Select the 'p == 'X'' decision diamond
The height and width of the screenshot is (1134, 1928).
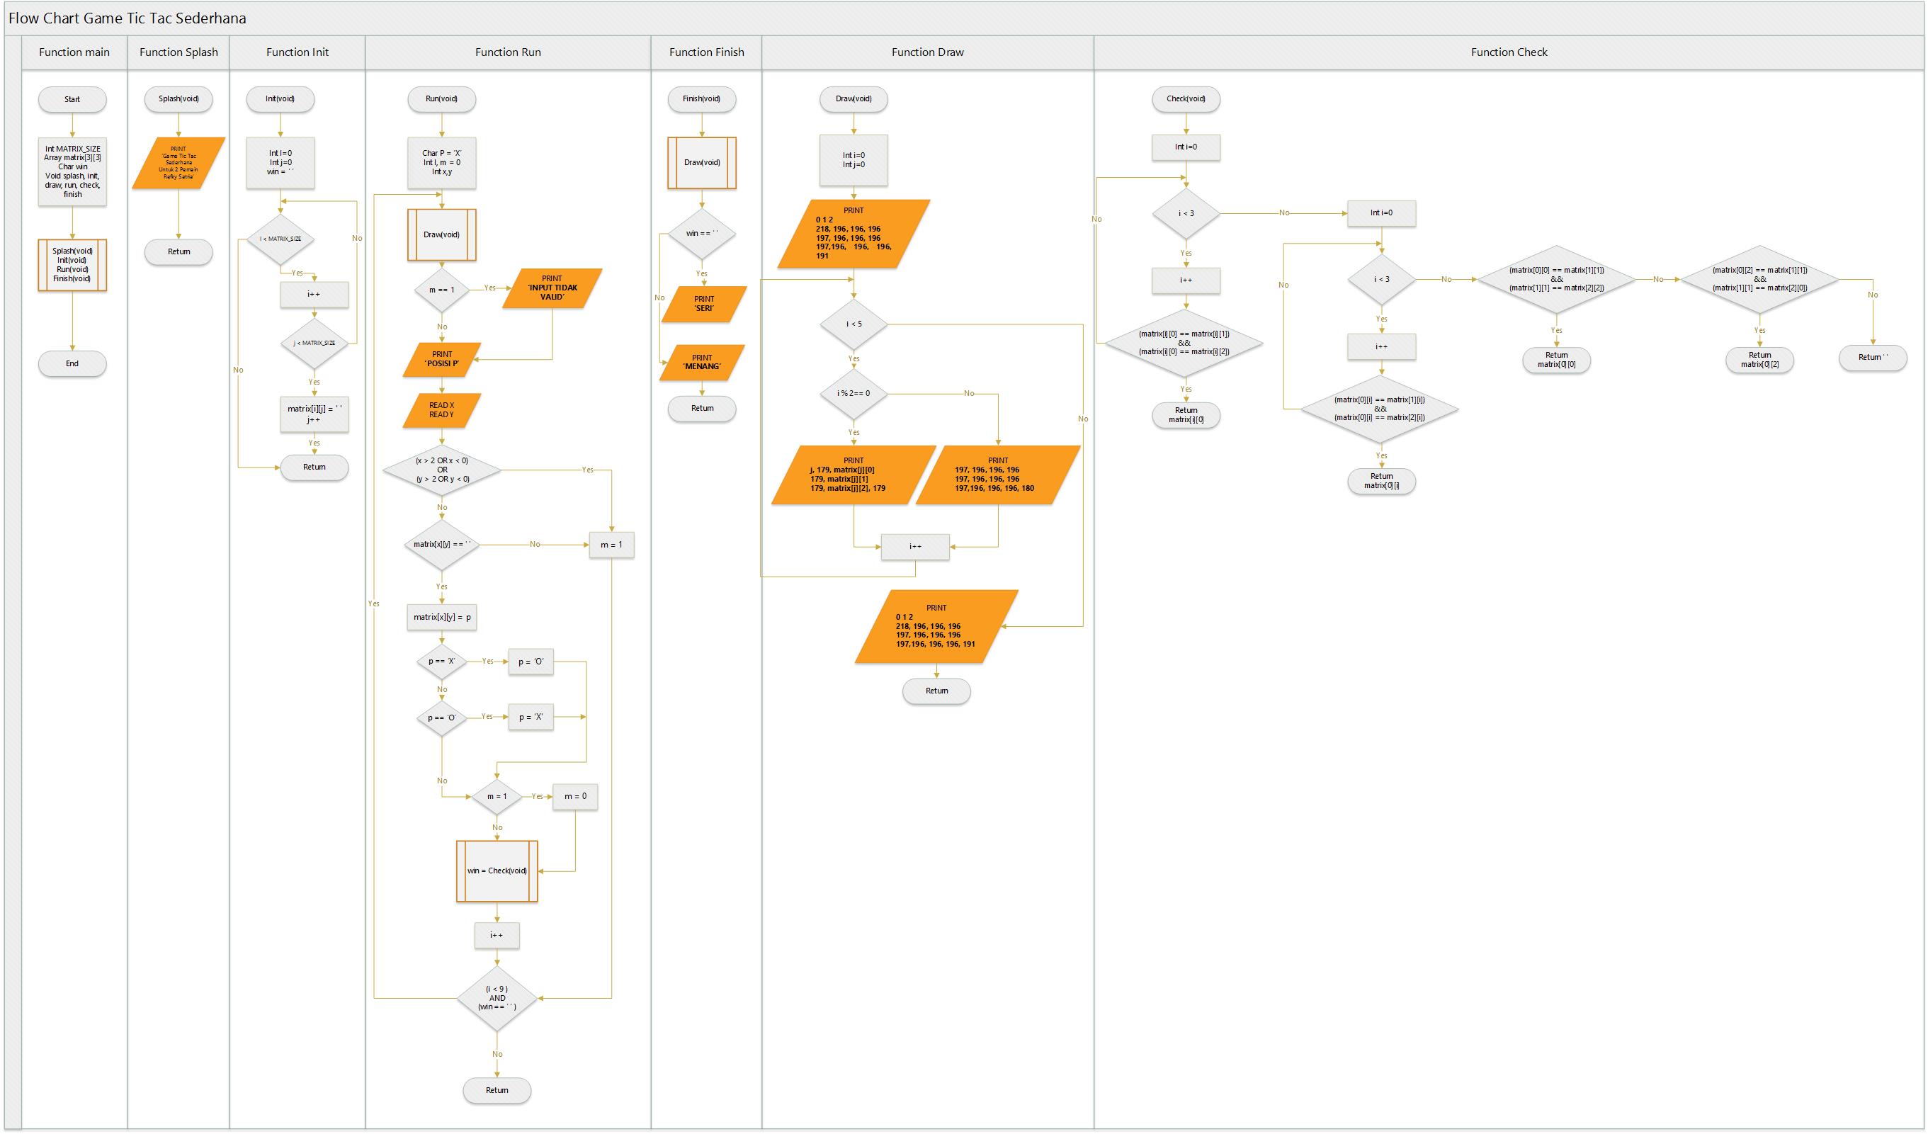(441, 661)
